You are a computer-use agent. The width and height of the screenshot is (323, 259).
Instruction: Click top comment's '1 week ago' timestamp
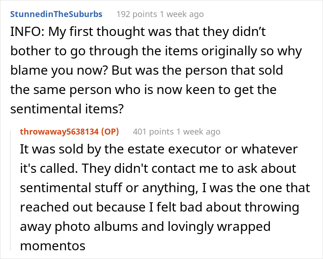181,14
